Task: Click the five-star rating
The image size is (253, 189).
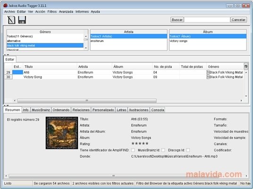Action: coord(140,144)
